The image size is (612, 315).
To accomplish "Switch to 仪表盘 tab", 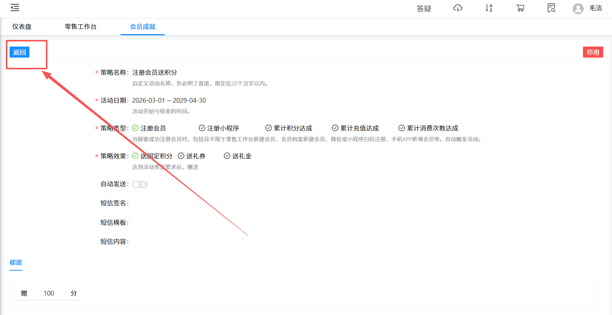I will pyautogui.click(x=22, y=26).
